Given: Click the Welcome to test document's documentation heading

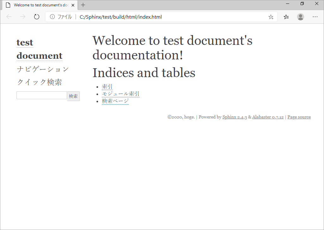Looking at the screenshot, I should click(x=172, y=48).
